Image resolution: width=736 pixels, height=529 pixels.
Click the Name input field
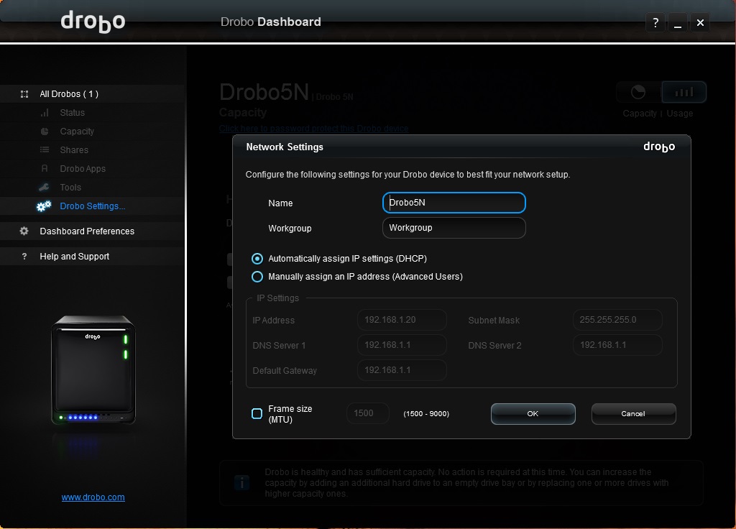[x=454, y=203]
